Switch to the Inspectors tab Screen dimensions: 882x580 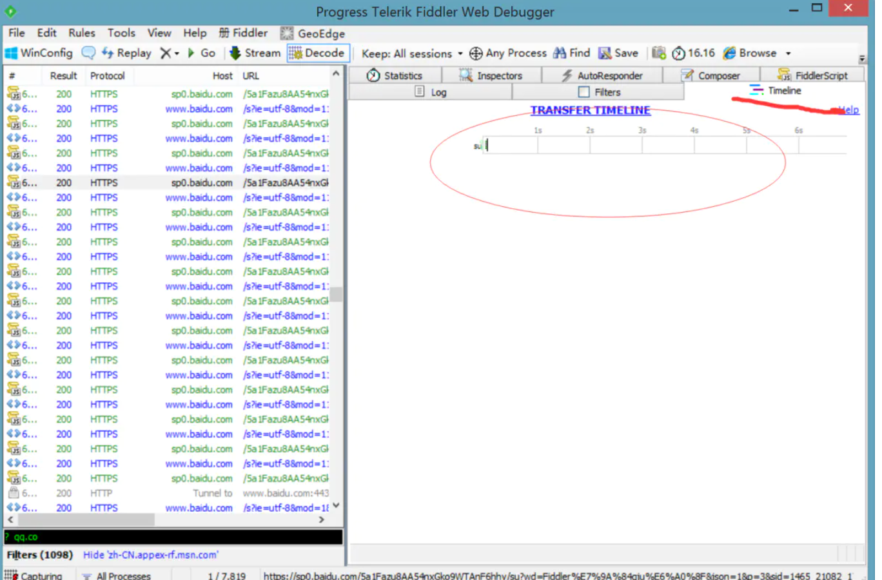pyautogui.click(x=491, y=75)
